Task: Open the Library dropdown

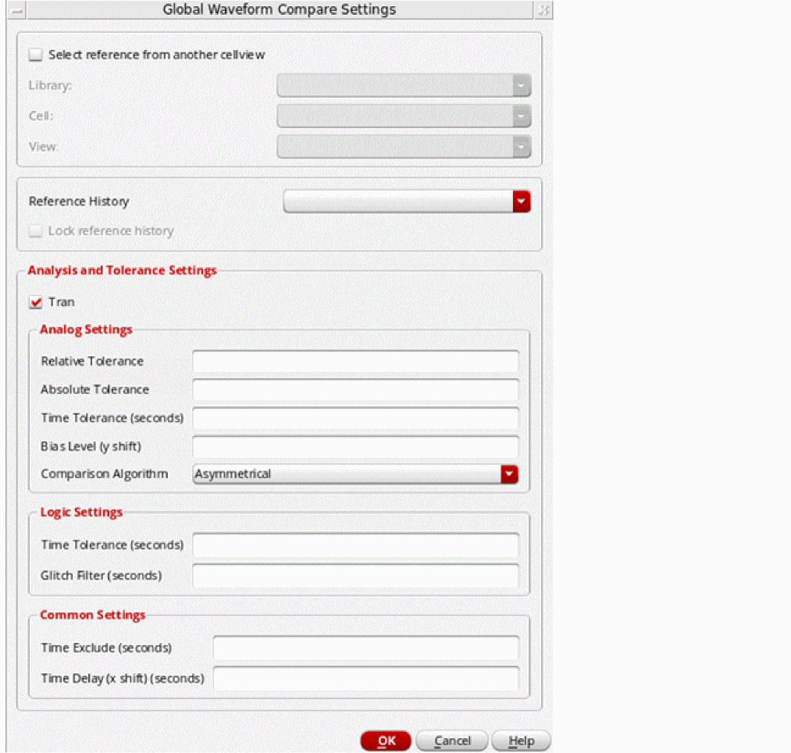Action: click(x=404, y=85)
